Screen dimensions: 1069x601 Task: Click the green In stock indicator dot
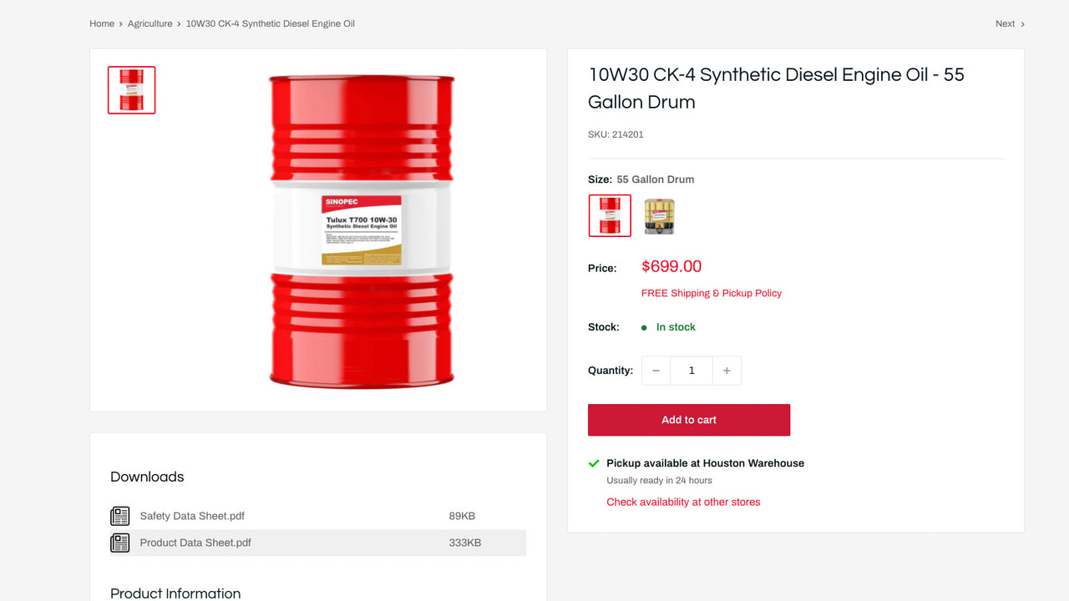[x=642, y=327]
